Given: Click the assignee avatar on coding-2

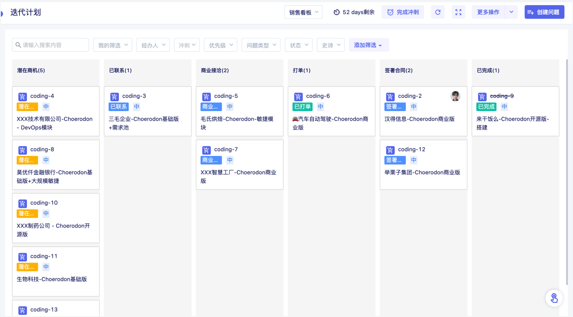Looking at the screenshot, I should (455, 96).
